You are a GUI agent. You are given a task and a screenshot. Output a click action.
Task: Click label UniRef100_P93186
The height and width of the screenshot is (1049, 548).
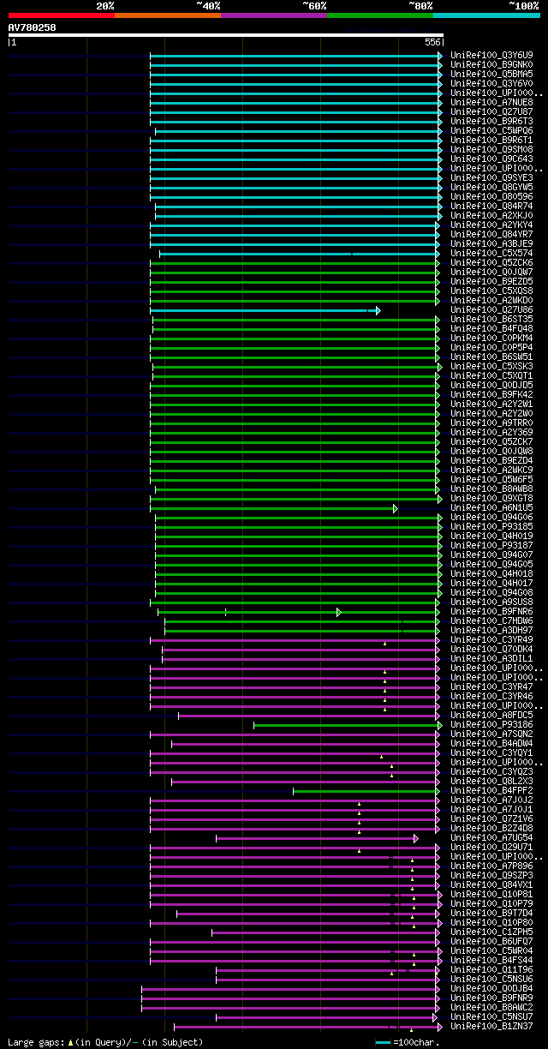pos(492,724)
